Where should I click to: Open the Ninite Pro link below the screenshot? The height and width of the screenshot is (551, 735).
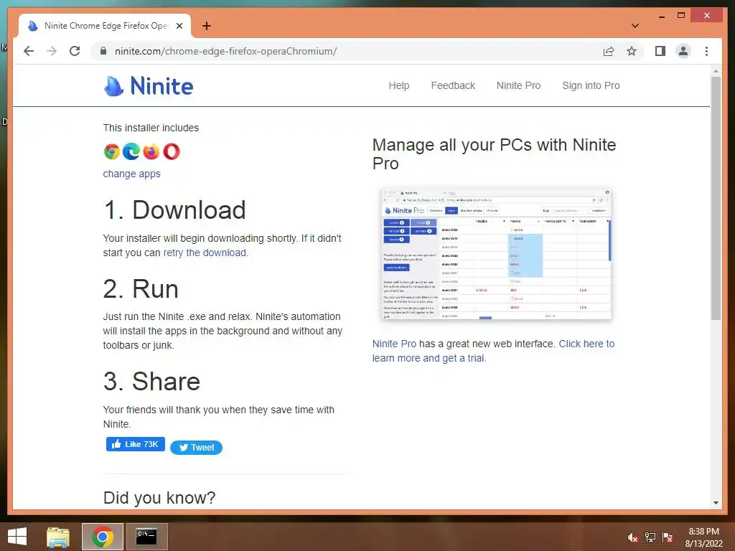394,344
